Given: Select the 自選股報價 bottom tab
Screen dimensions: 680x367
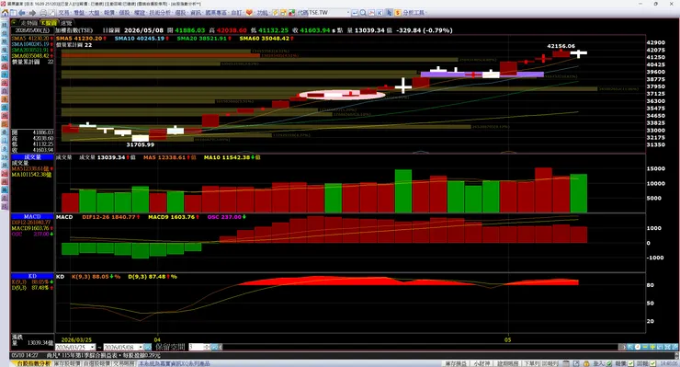Looking at the screenshot, I should (97, 363).
